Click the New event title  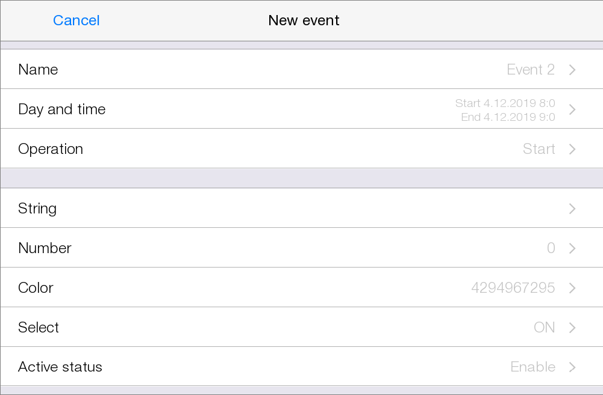click(x=304, y=20)
